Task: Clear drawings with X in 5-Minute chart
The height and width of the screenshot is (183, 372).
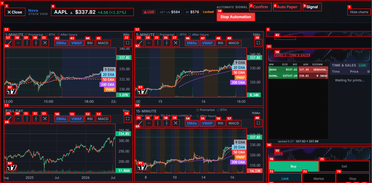Action: point(175,43)
